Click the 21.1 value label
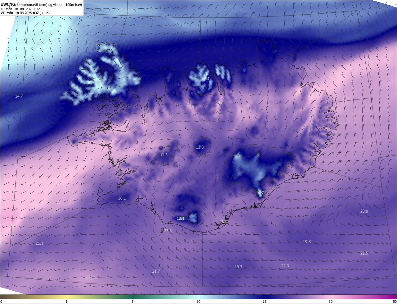 pyautogui.click(x=39, y=243)
